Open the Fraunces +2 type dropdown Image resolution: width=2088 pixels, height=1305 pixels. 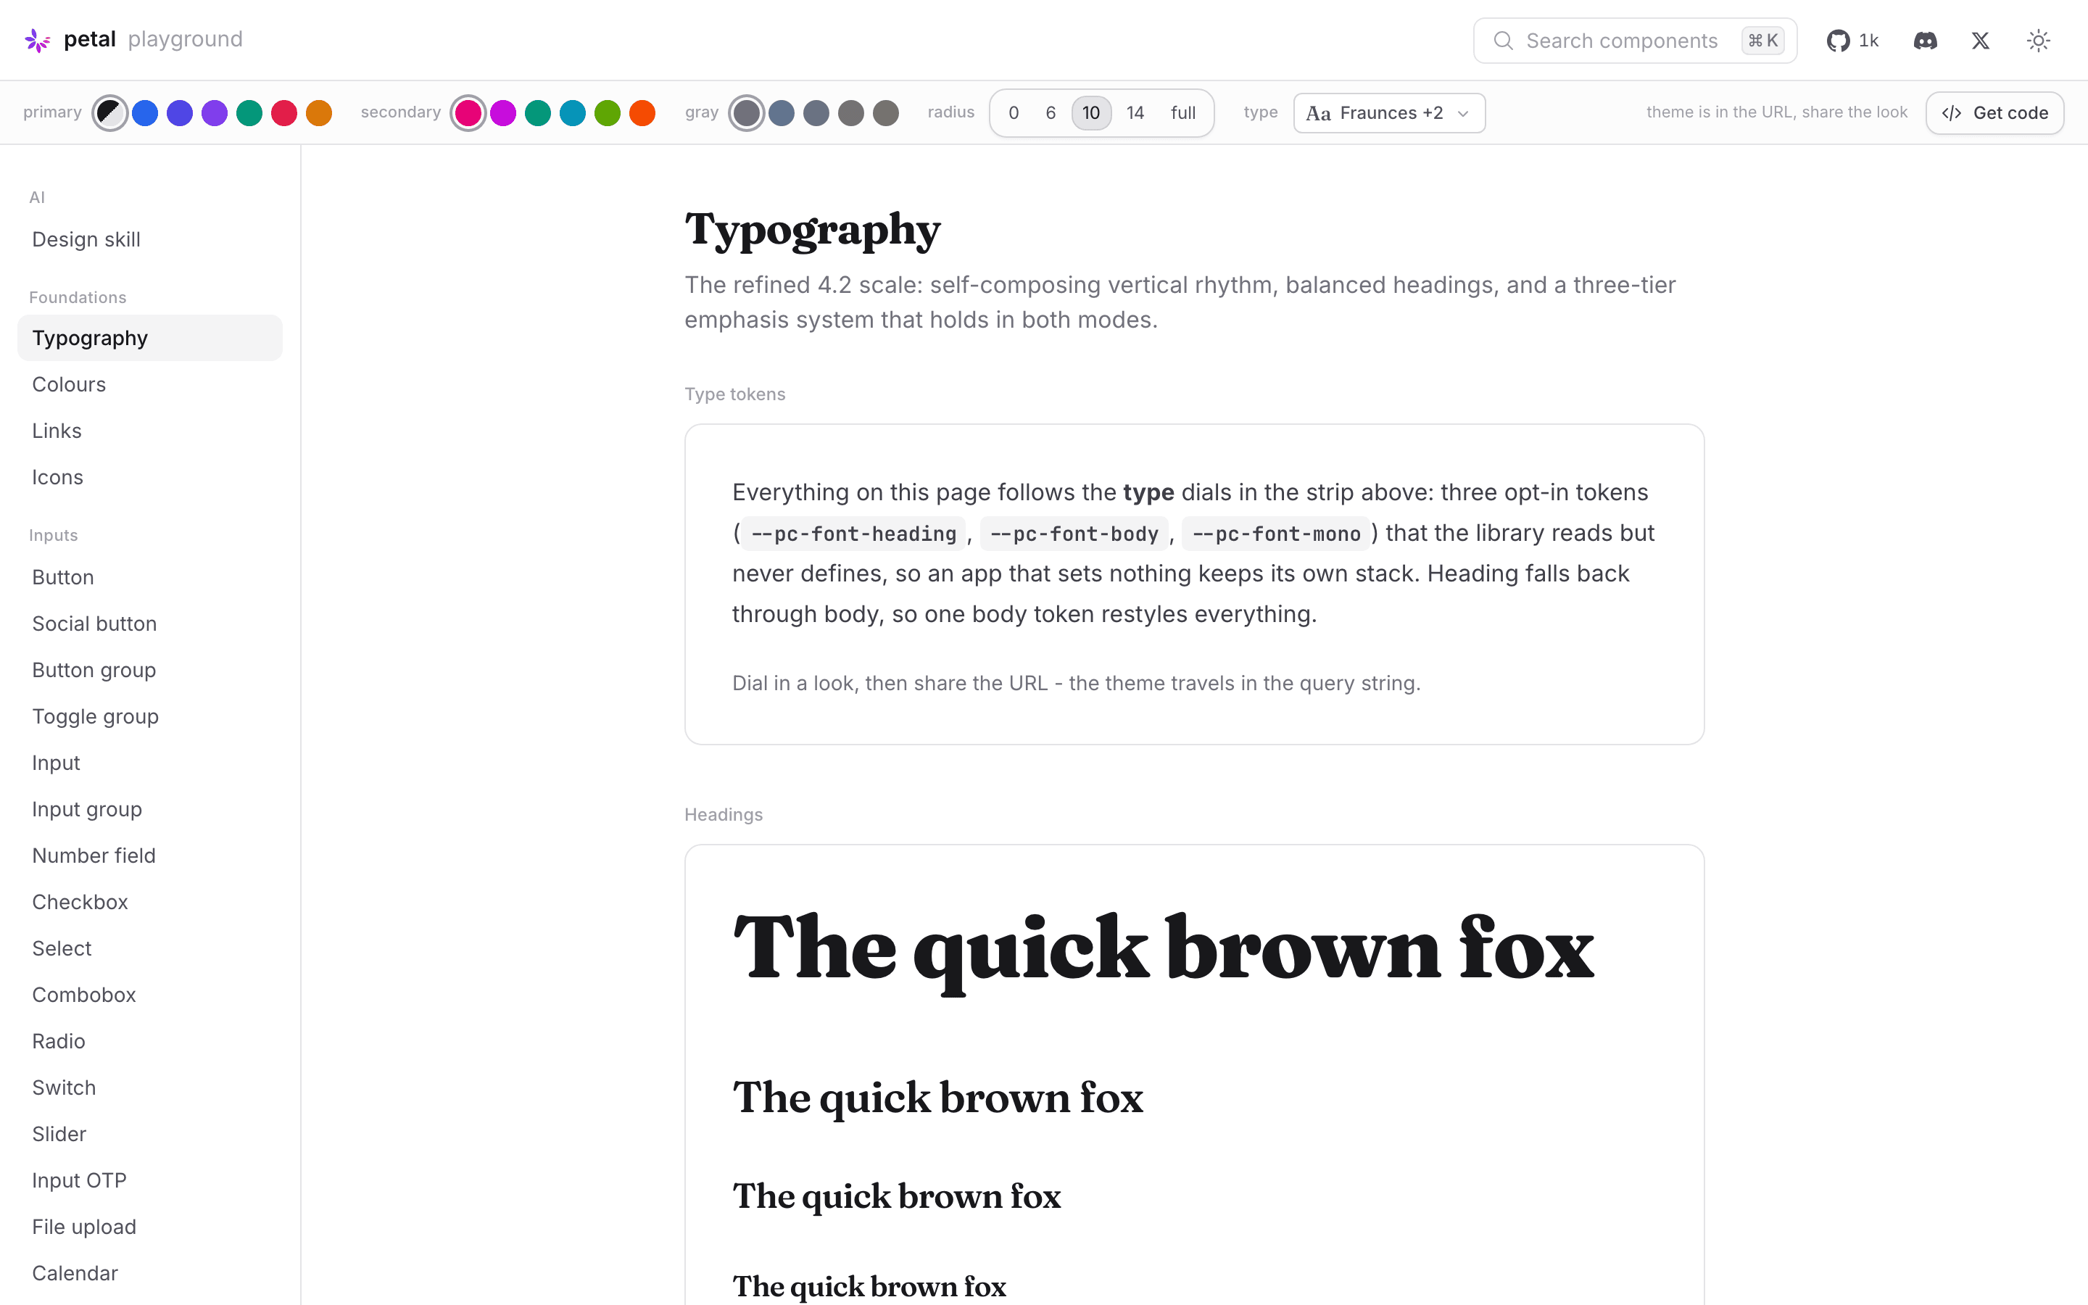click(1389, 113)
